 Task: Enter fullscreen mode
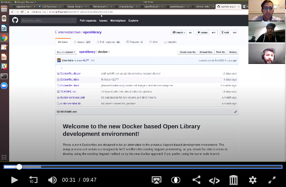click(x=272, y=180)
